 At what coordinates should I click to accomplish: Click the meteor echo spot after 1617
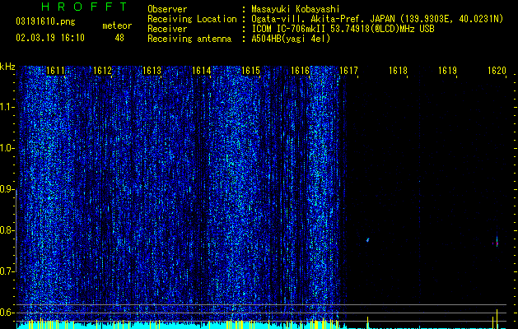point(367,240)
